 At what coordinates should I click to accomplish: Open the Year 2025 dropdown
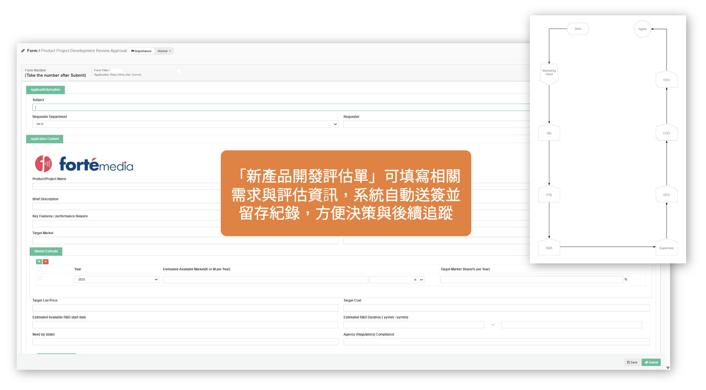pos(117,279)
